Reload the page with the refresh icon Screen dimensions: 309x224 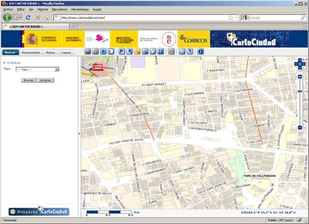click(x=28, y=18)
